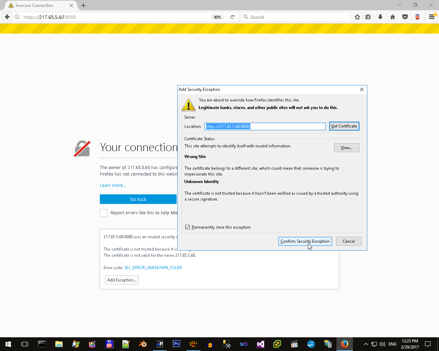Open Blender from the taskbar

tap(143, 344)
